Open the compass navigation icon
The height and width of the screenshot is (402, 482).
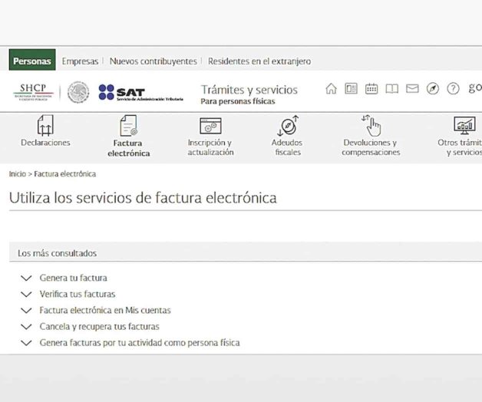pos(433,89)
